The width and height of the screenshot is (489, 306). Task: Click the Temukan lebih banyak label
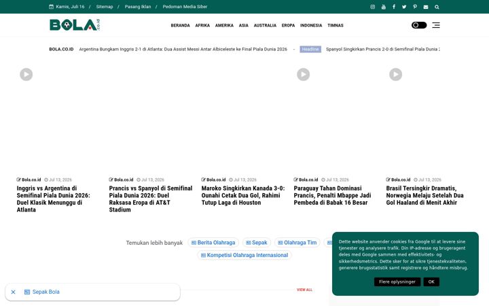tap(154, 243)
